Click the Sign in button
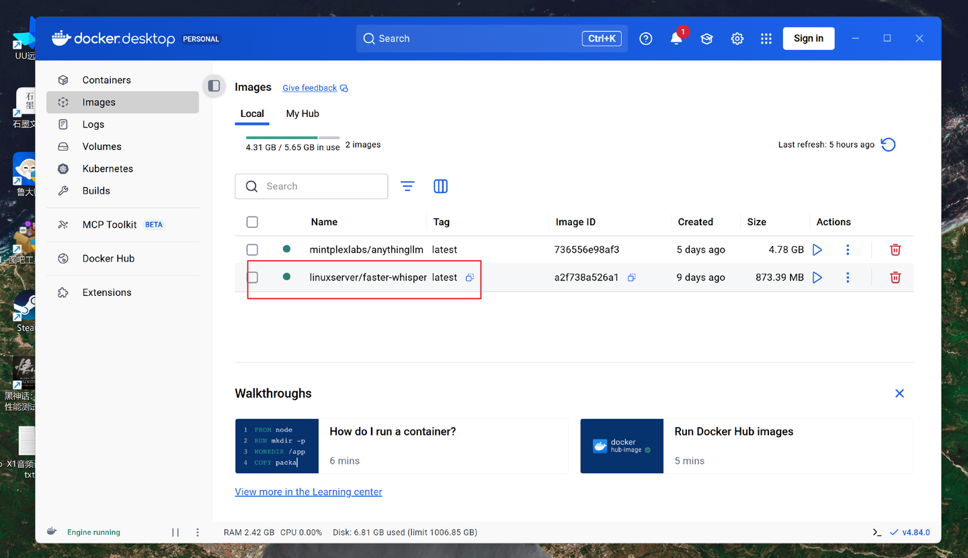Viewport: 968px width, 558px height. click(x=809, y=38)
